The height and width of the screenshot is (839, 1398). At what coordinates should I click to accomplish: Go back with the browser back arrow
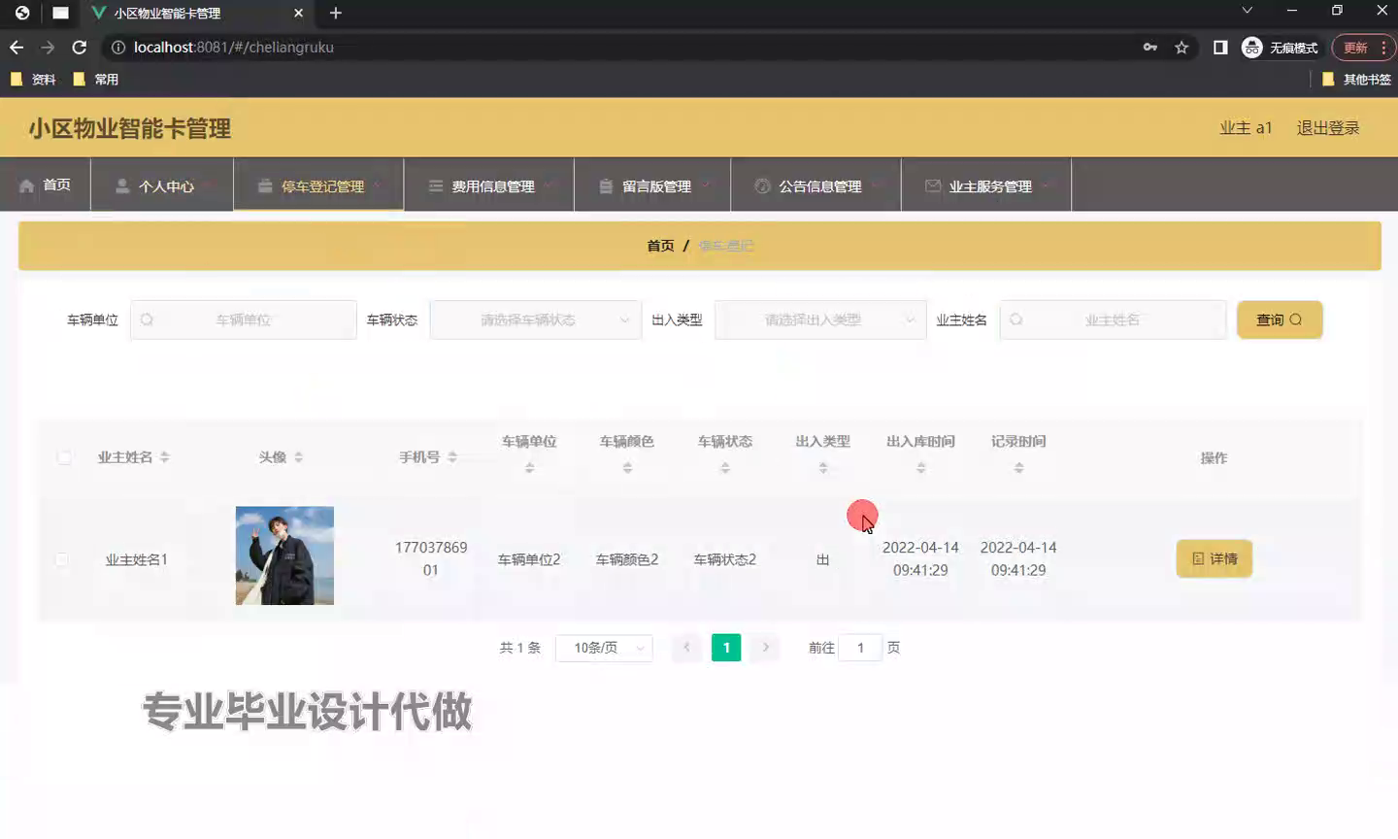[17, 47]
